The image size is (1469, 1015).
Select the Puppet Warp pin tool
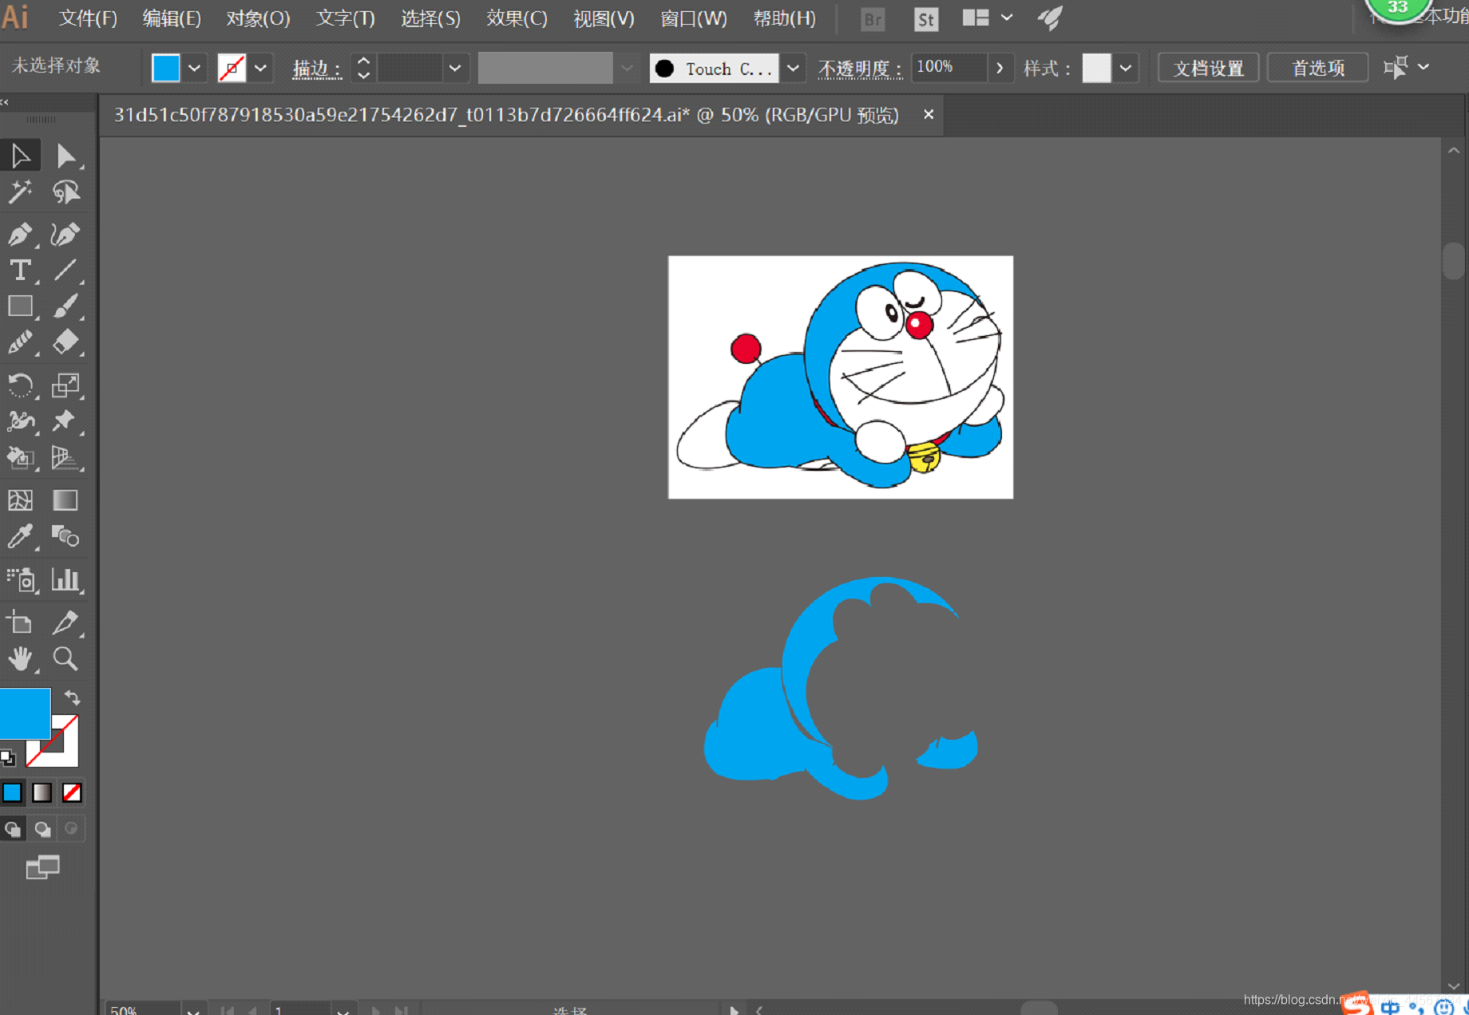(x=65, y=421)
